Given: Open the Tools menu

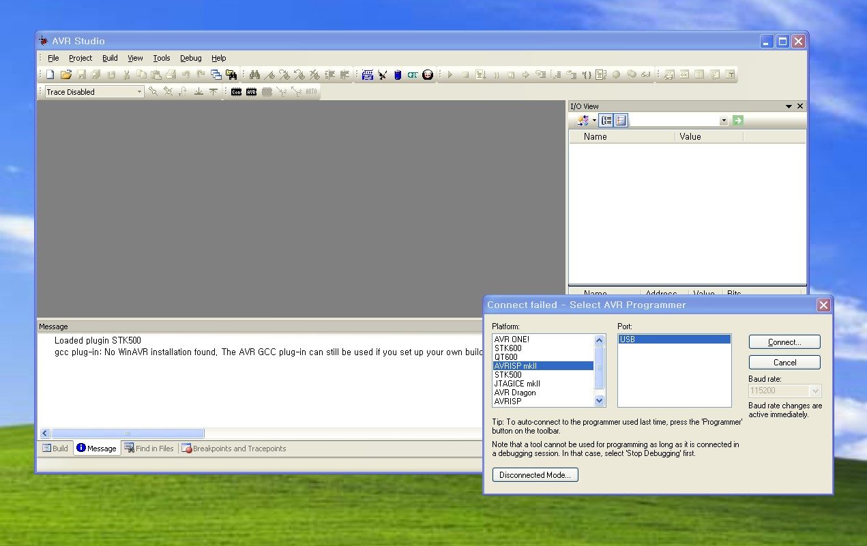Looking at the screenshot, I should (x=162, y=58).
